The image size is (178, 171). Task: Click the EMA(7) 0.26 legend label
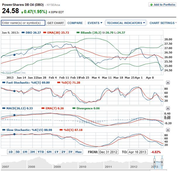pos(55,108)
